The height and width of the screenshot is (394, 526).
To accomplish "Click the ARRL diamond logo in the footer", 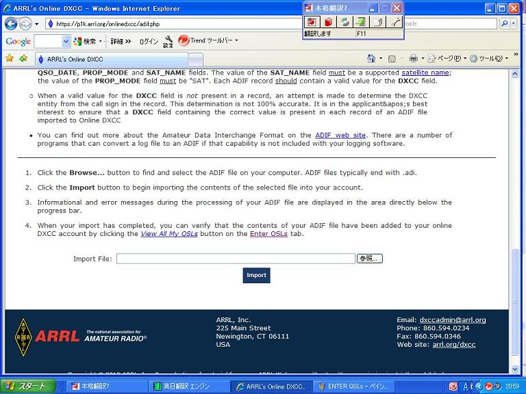I will pos(23,337).
